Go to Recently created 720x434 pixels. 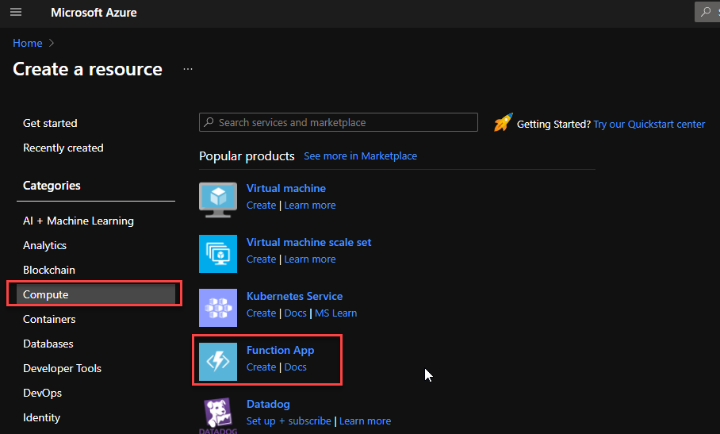pyautogui.click(x=63, y=148)
